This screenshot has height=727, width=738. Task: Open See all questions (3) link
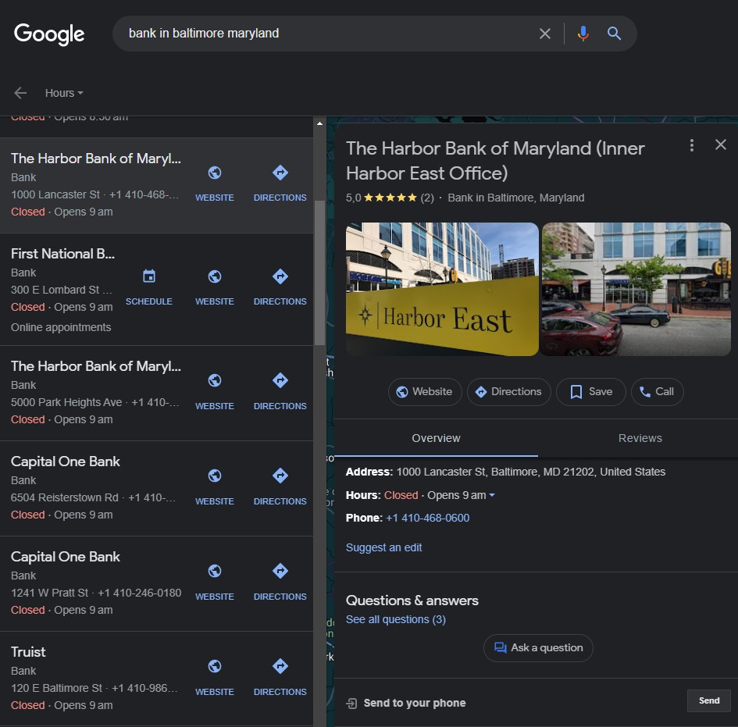coord(395,619)
